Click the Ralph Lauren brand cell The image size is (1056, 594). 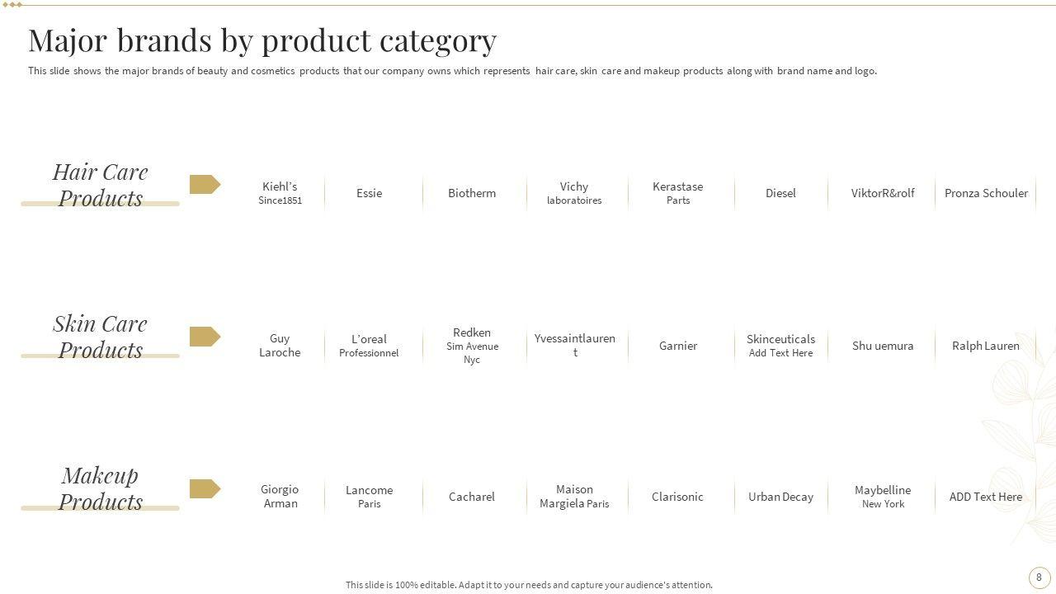(986, 346)
